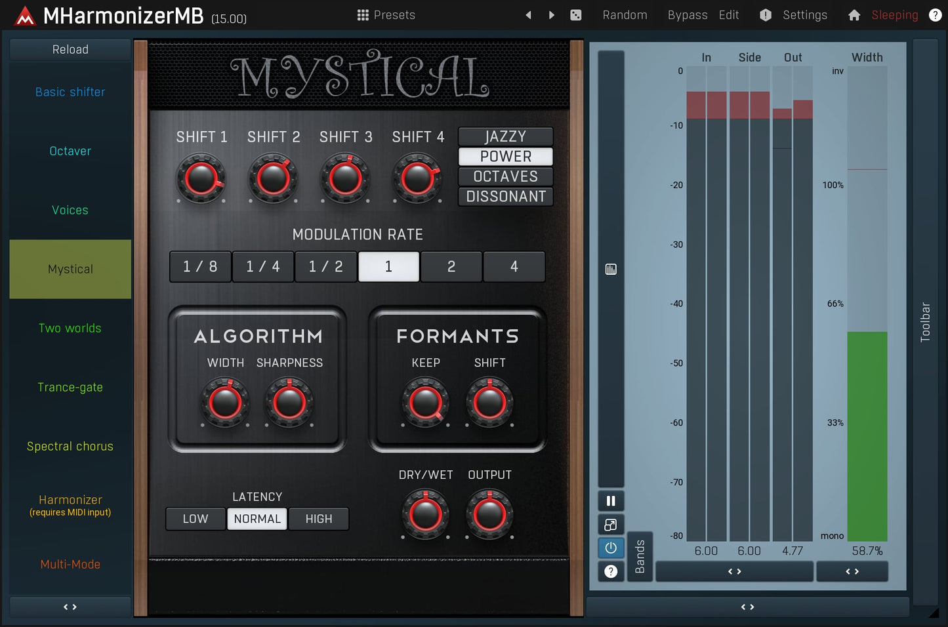Enable the JAZZY harmony mode
Screen dimensions: 948x627
pyautogui.click(x=505, y=136)
